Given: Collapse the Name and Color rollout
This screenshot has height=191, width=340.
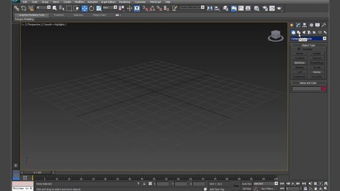Looking at the screenshot, I should tap(308, 83).
